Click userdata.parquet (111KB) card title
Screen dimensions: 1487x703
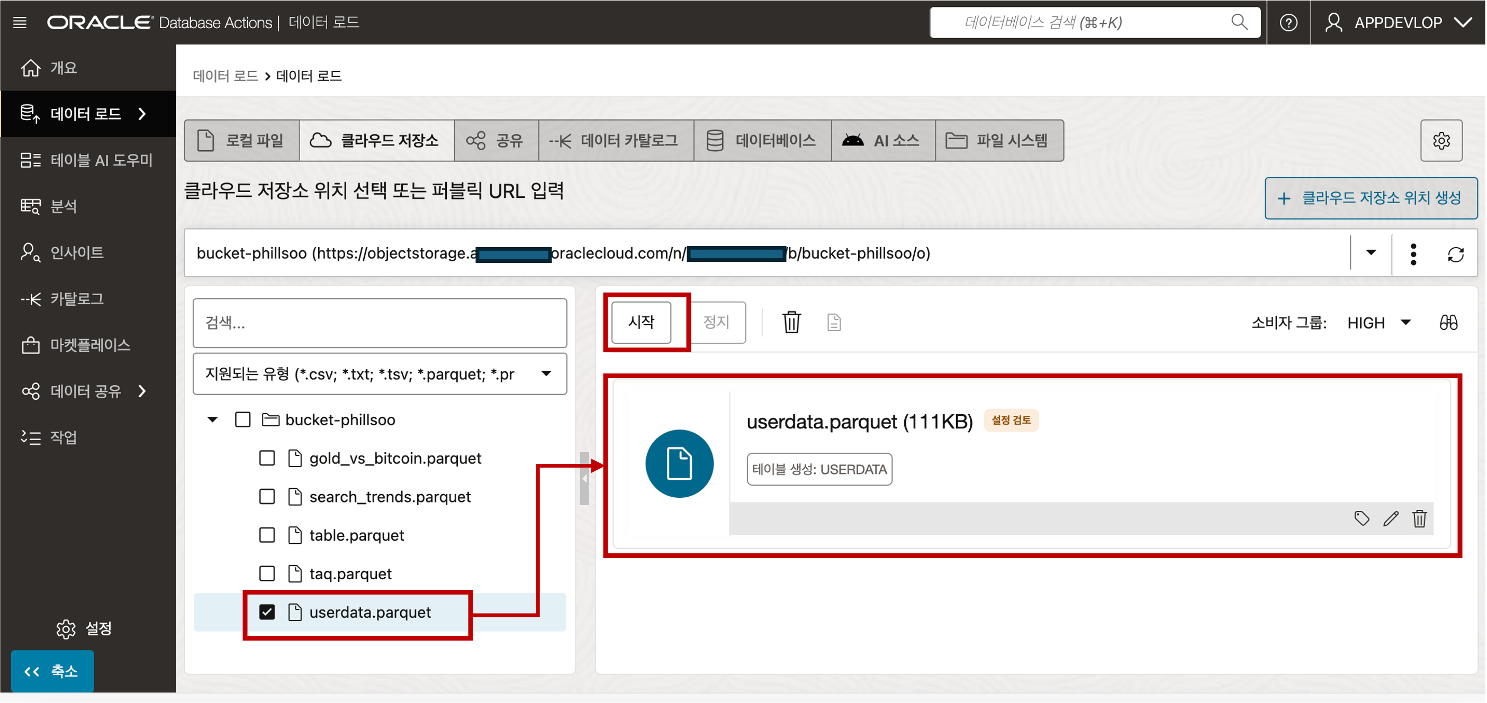[x=860, y=422]
